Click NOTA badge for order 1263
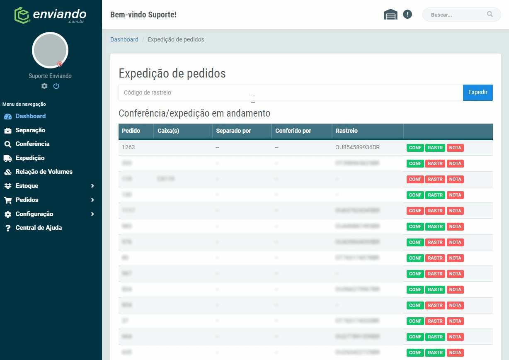Viewport: 509px width, 360px height. pyautogui.click(x=455, y=148)
